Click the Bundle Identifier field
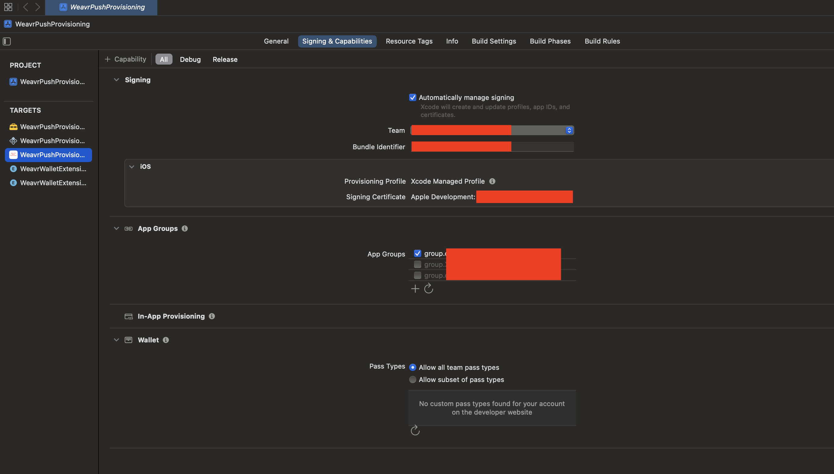Screen dimensions: 834x474 492,147
